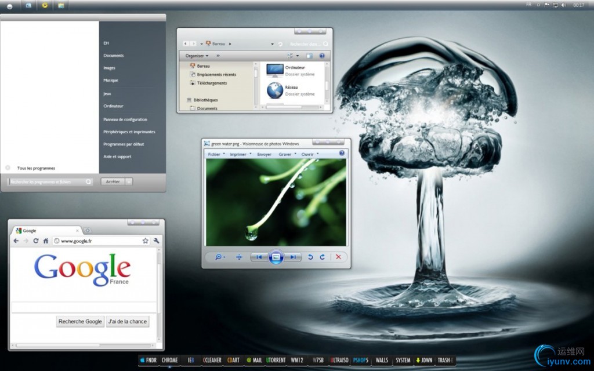Go forward in the Chrome window
This screenshot has width=594, height=371.
26,241
